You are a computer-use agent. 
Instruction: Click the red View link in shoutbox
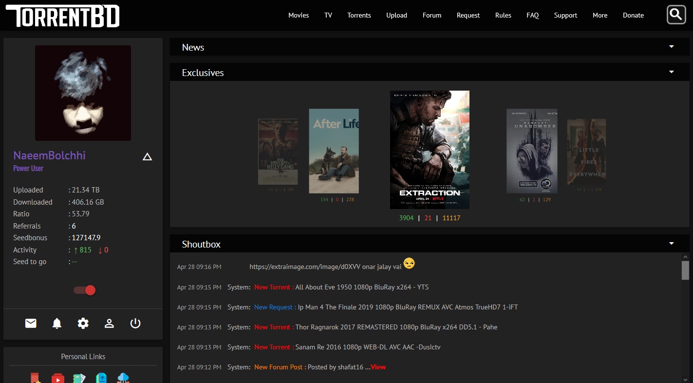tap(378, 367)
